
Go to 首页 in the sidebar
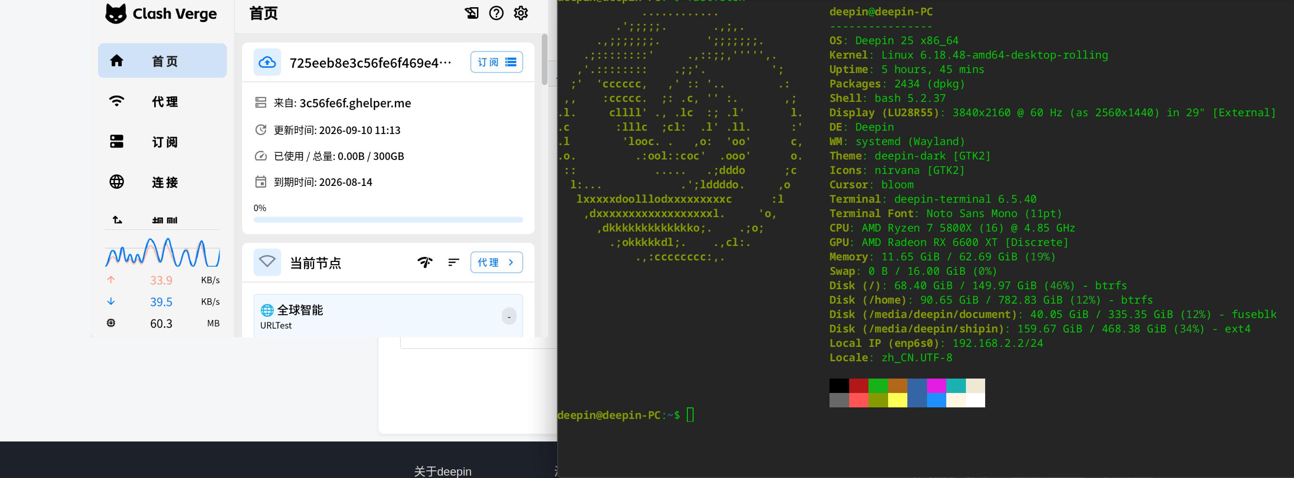[162, 61]
